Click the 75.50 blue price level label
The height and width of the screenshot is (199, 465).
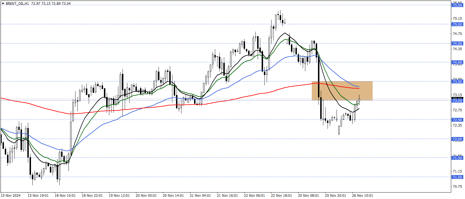pyautogui.click(x=457, y=5)
